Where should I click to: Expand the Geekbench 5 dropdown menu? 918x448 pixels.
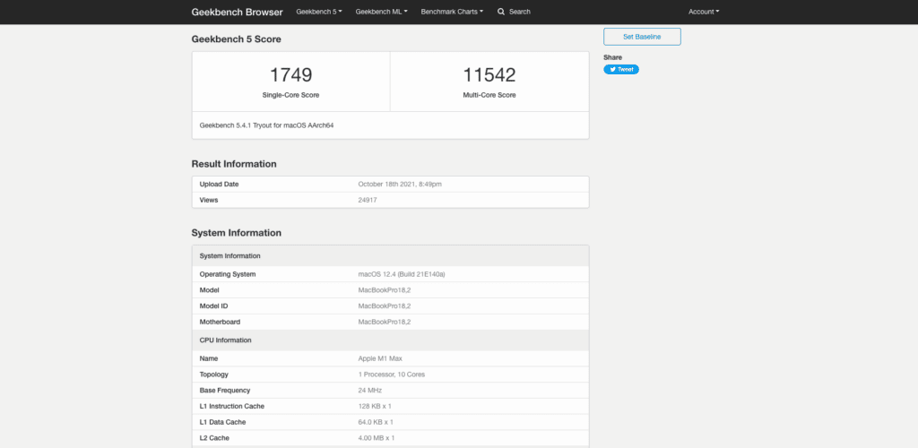pyautogui.click(x=319, y=12)
